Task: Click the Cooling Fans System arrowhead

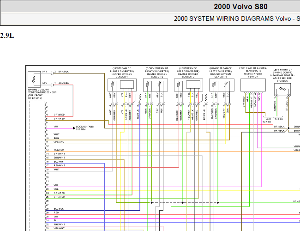Action: coord(74,128)
